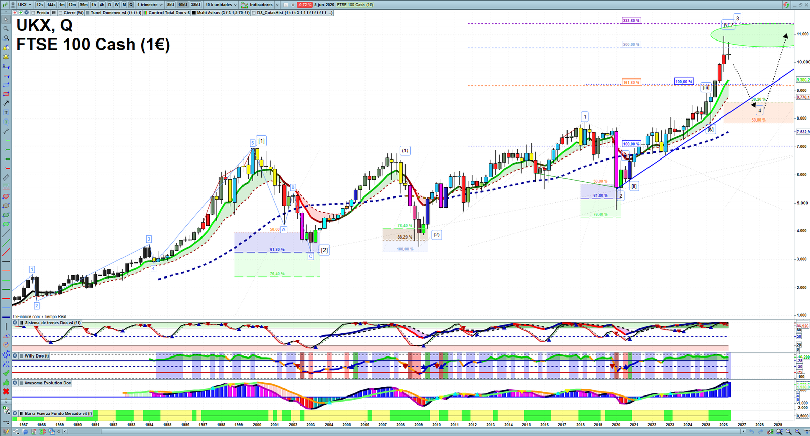Toggle the Q quarterly timeframe button
Viewport: 810px width, 436px height.
tap(131, 5)
